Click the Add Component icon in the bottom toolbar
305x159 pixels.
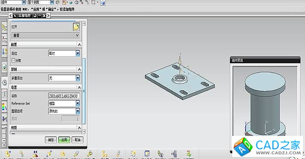8,154
